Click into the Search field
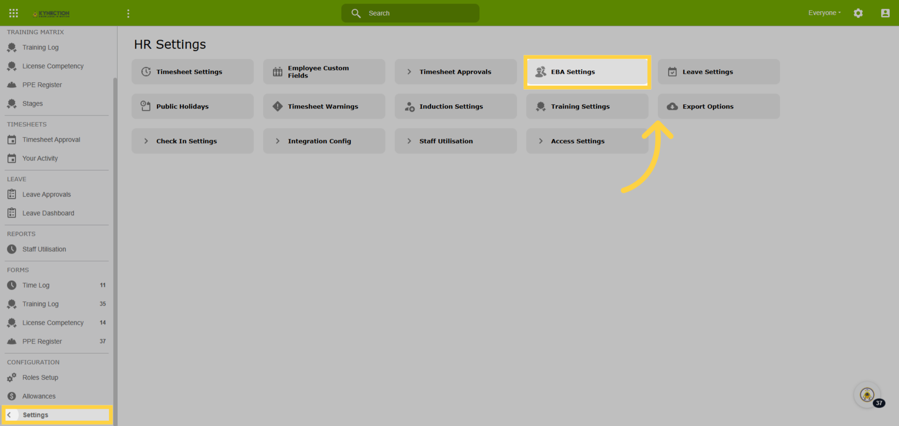 pos(410,13)
